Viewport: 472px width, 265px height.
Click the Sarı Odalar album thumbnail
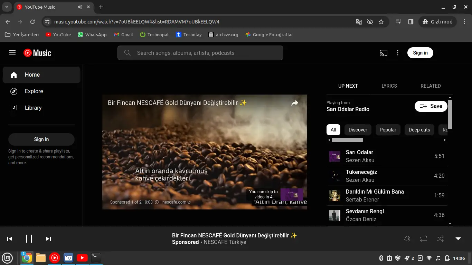pos(335,156)
